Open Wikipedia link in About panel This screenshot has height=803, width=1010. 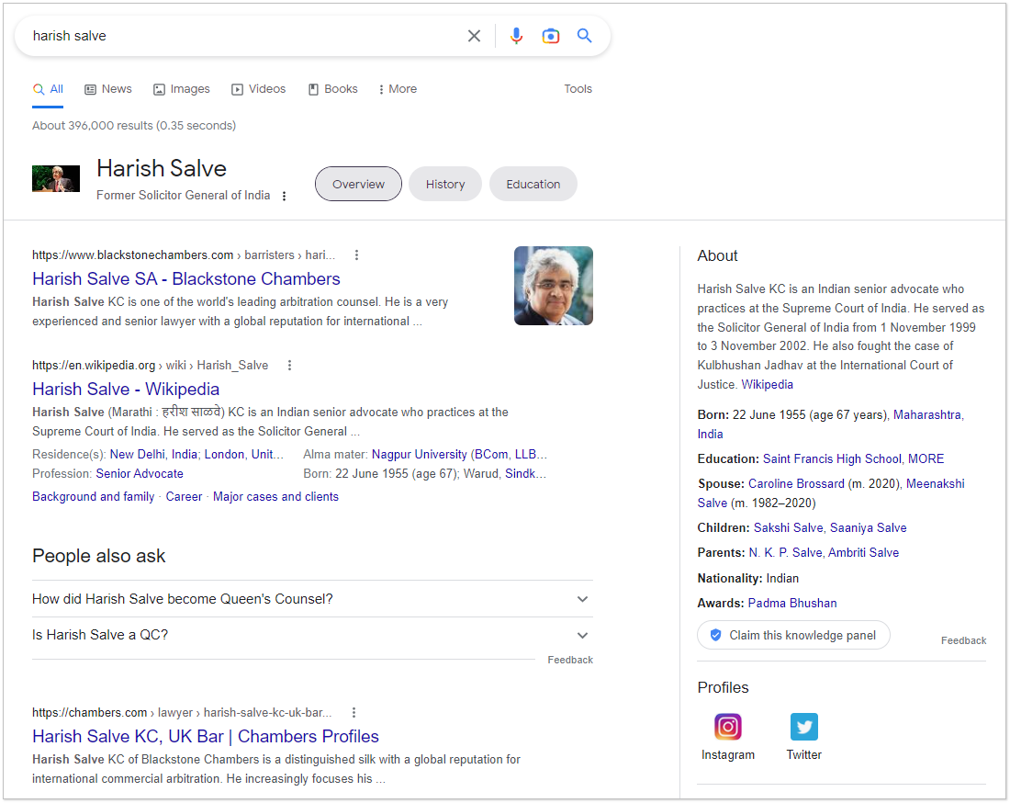[768, 385]
